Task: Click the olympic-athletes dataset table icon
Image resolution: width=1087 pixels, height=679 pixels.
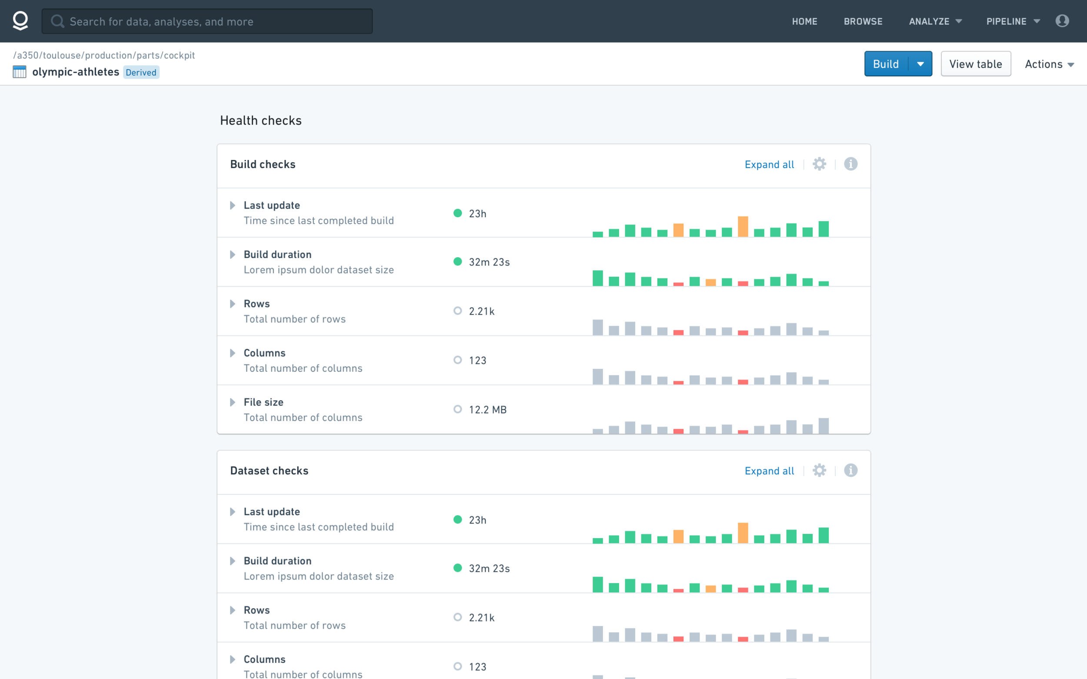Action: (x=19, y=72)
